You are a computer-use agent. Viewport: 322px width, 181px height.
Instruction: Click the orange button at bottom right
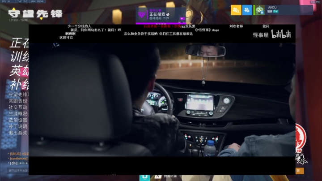[300, 171]
